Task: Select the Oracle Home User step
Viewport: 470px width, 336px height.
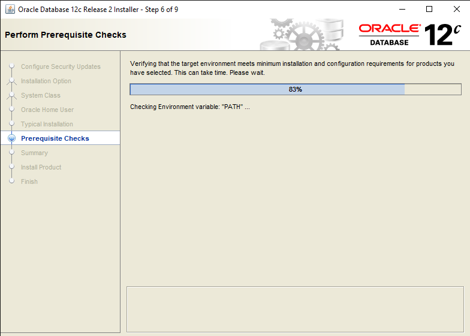Action: (47, 110)
